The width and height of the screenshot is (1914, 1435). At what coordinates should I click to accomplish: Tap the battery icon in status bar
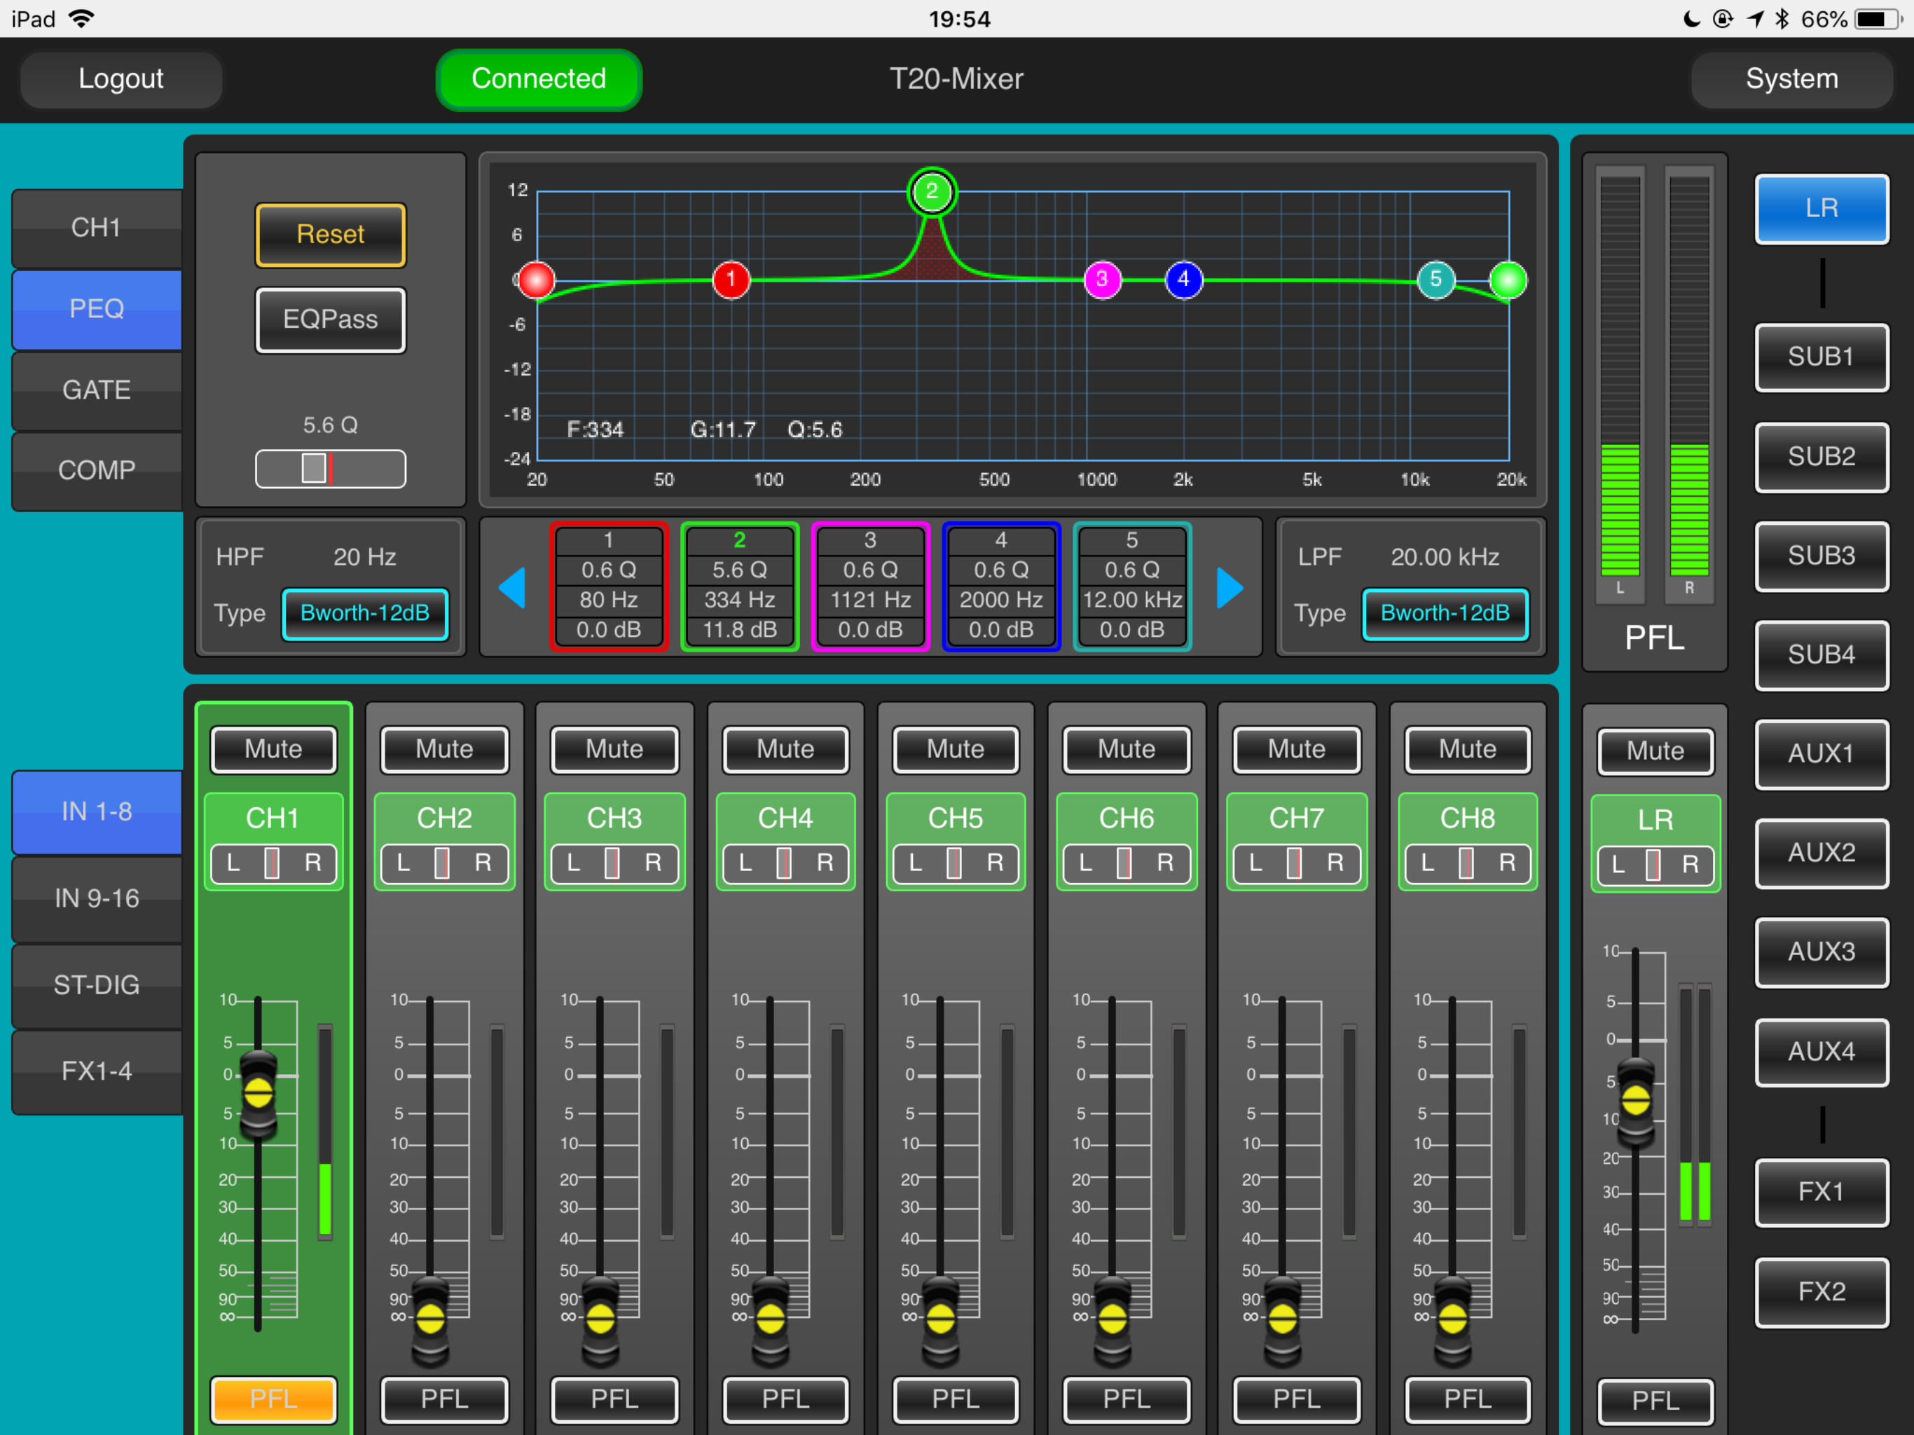point(1880,18)
